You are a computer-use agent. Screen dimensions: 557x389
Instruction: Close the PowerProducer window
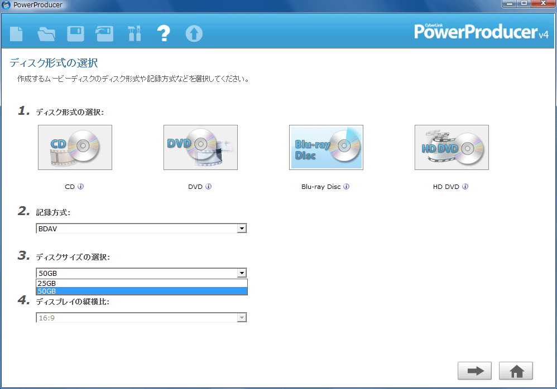(x=544, y=3)
